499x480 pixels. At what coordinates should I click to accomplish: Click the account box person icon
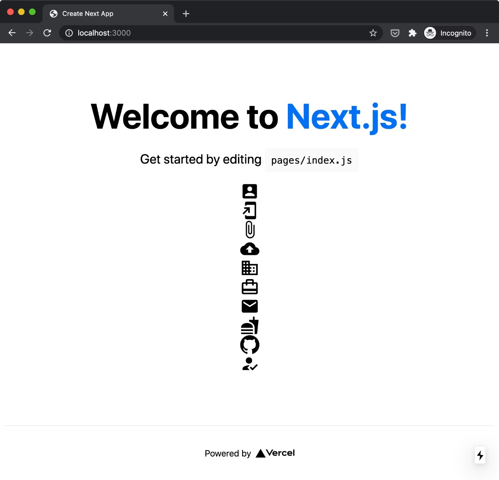pyautogui.click(x=249, y=191)
